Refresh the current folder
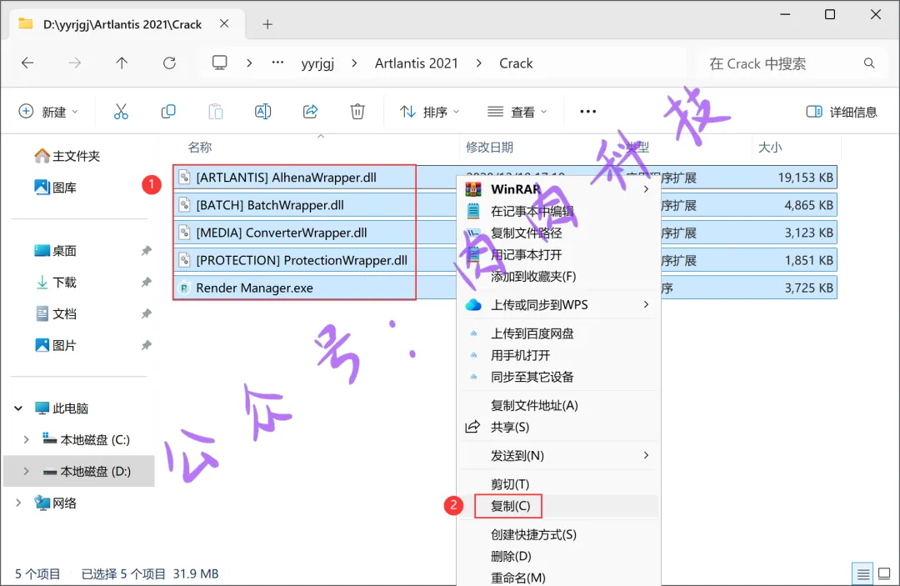This screenshot has height=586, width=900. 169,63
